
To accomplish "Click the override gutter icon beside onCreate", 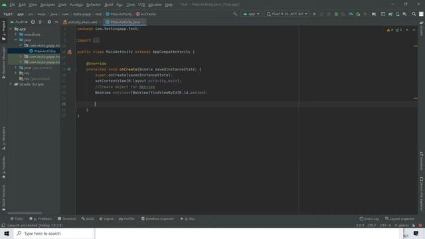I will [x=69, y=69].
